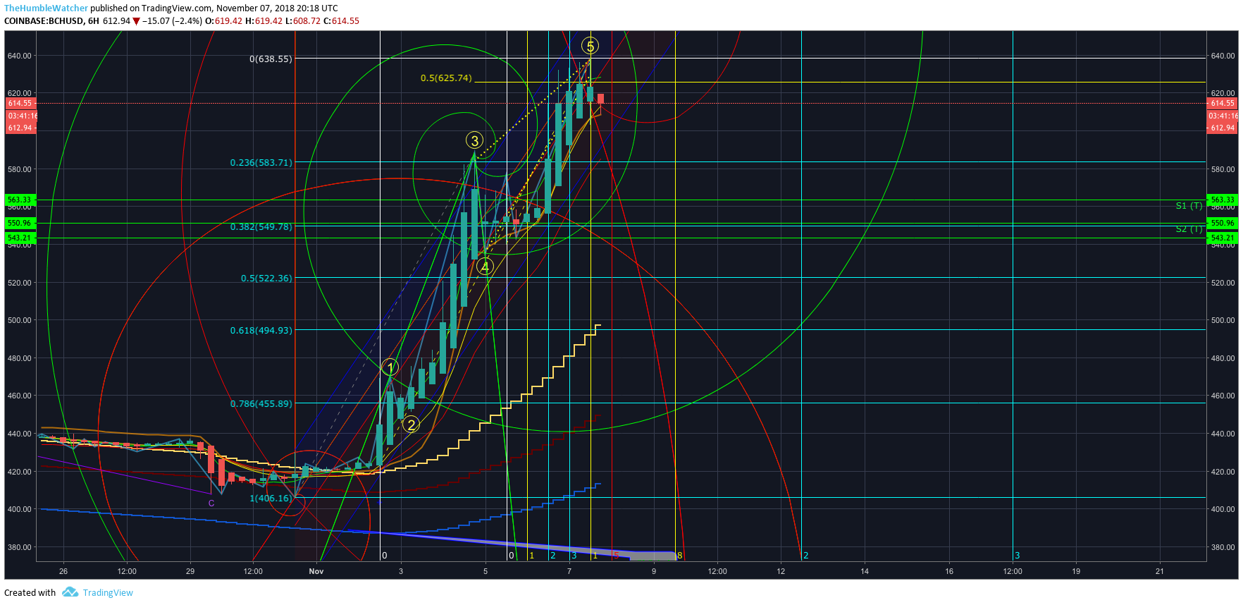Click the 29 date label on time axis
This screenshot has height=605, width=1243.
point(190,571)
